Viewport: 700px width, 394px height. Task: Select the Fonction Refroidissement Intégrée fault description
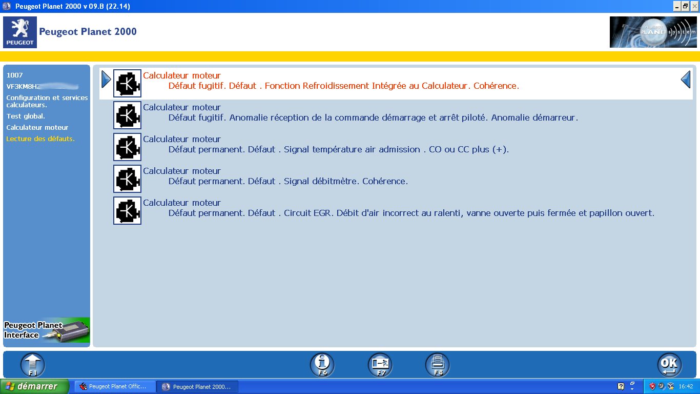click(x=344, y=86)
